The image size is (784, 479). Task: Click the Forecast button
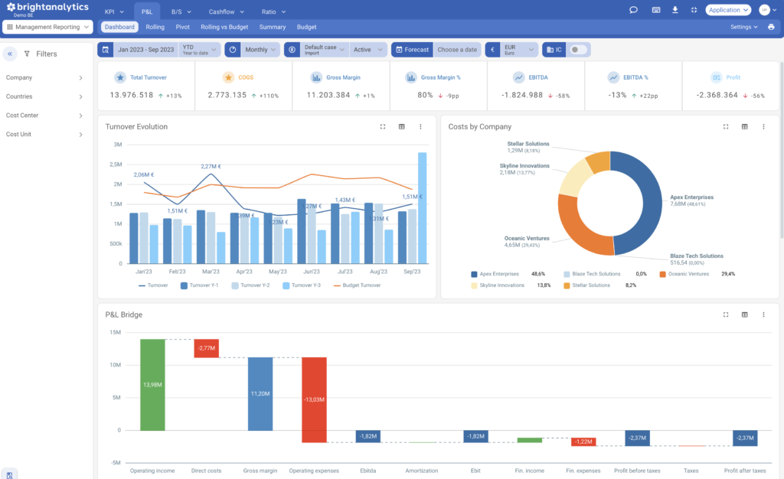point(412,50)
